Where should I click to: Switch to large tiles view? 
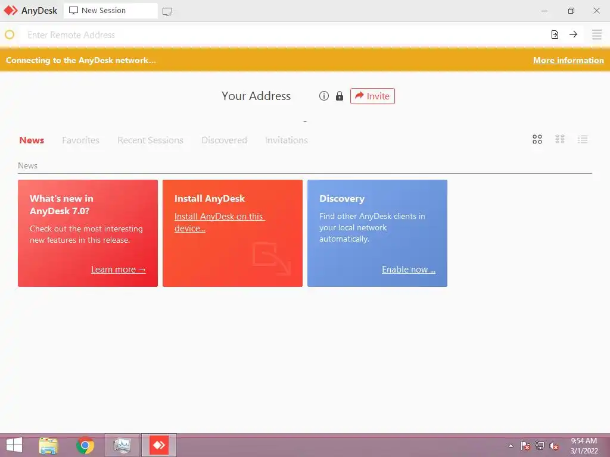[537, 139]
